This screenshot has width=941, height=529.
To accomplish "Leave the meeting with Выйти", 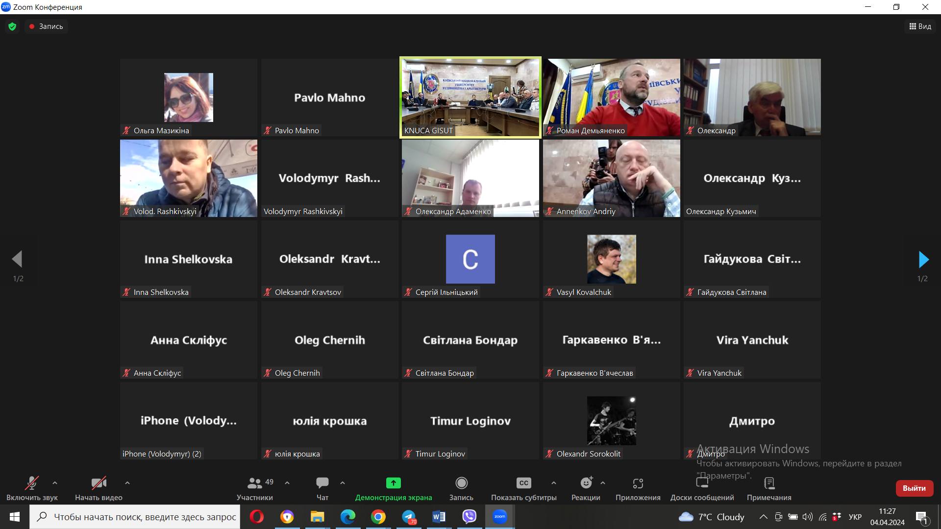I will click(x=914, y=488).
